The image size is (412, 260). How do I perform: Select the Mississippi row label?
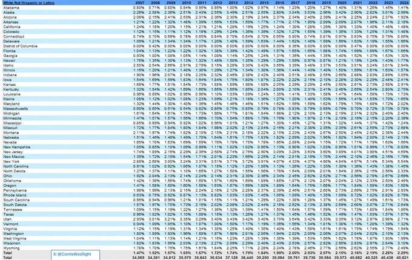coord(12,123)
